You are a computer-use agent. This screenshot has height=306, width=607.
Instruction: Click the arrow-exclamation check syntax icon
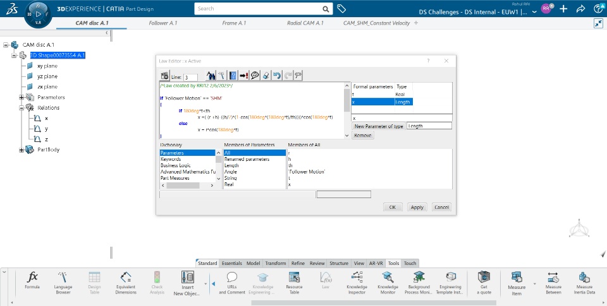pyautogui.click(x=244, y=75)
